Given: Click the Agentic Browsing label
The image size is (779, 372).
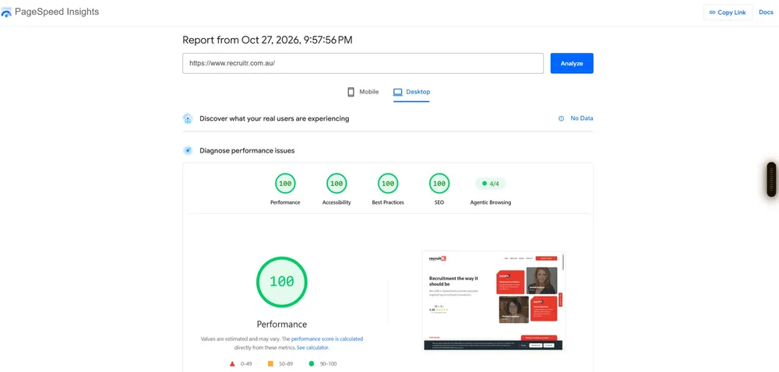Looking at the screenshot, I should [490, 202].
